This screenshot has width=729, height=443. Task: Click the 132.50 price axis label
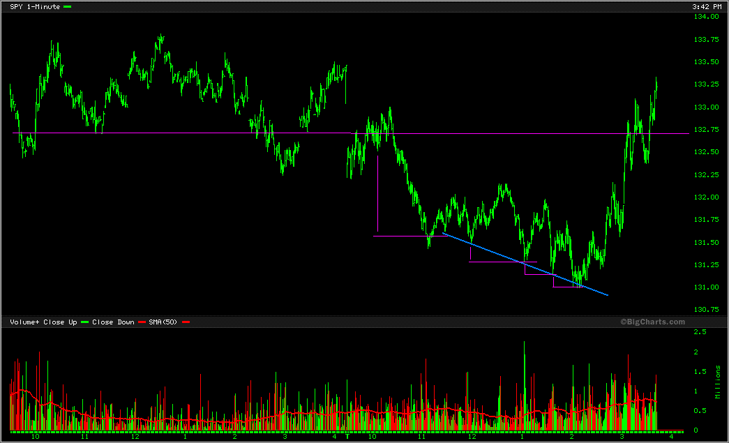tap(706, 152)
